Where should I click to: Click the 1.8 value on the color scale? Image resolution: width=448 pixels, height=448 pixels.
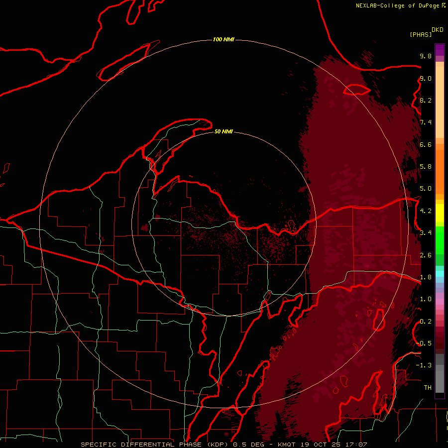click(x=426, y=277)
